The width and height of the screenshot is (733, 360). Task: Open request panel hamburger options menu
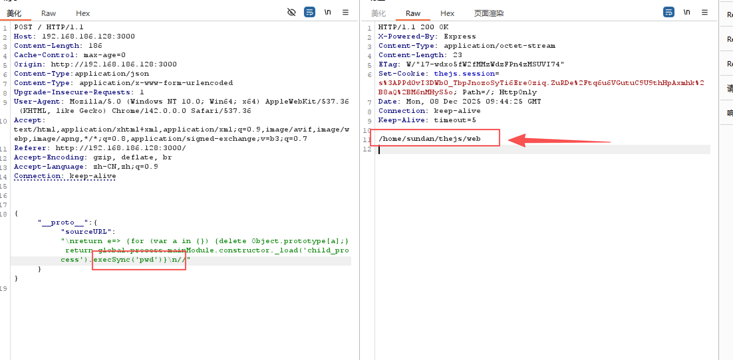click(346, 12)
